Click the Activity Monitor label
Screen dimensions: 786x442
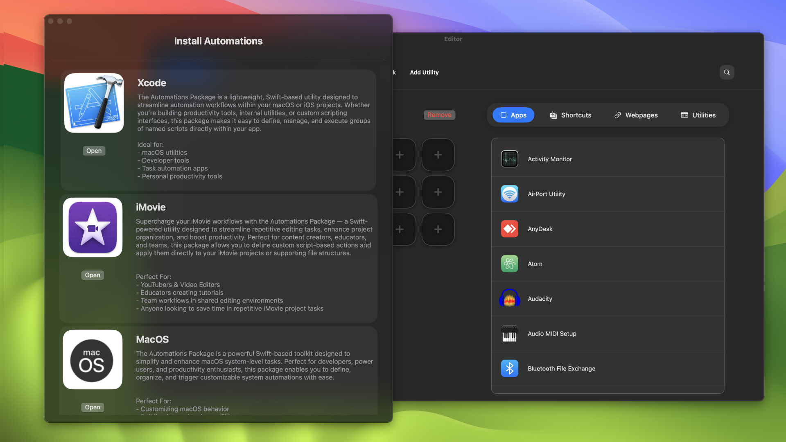click(550, 159)
